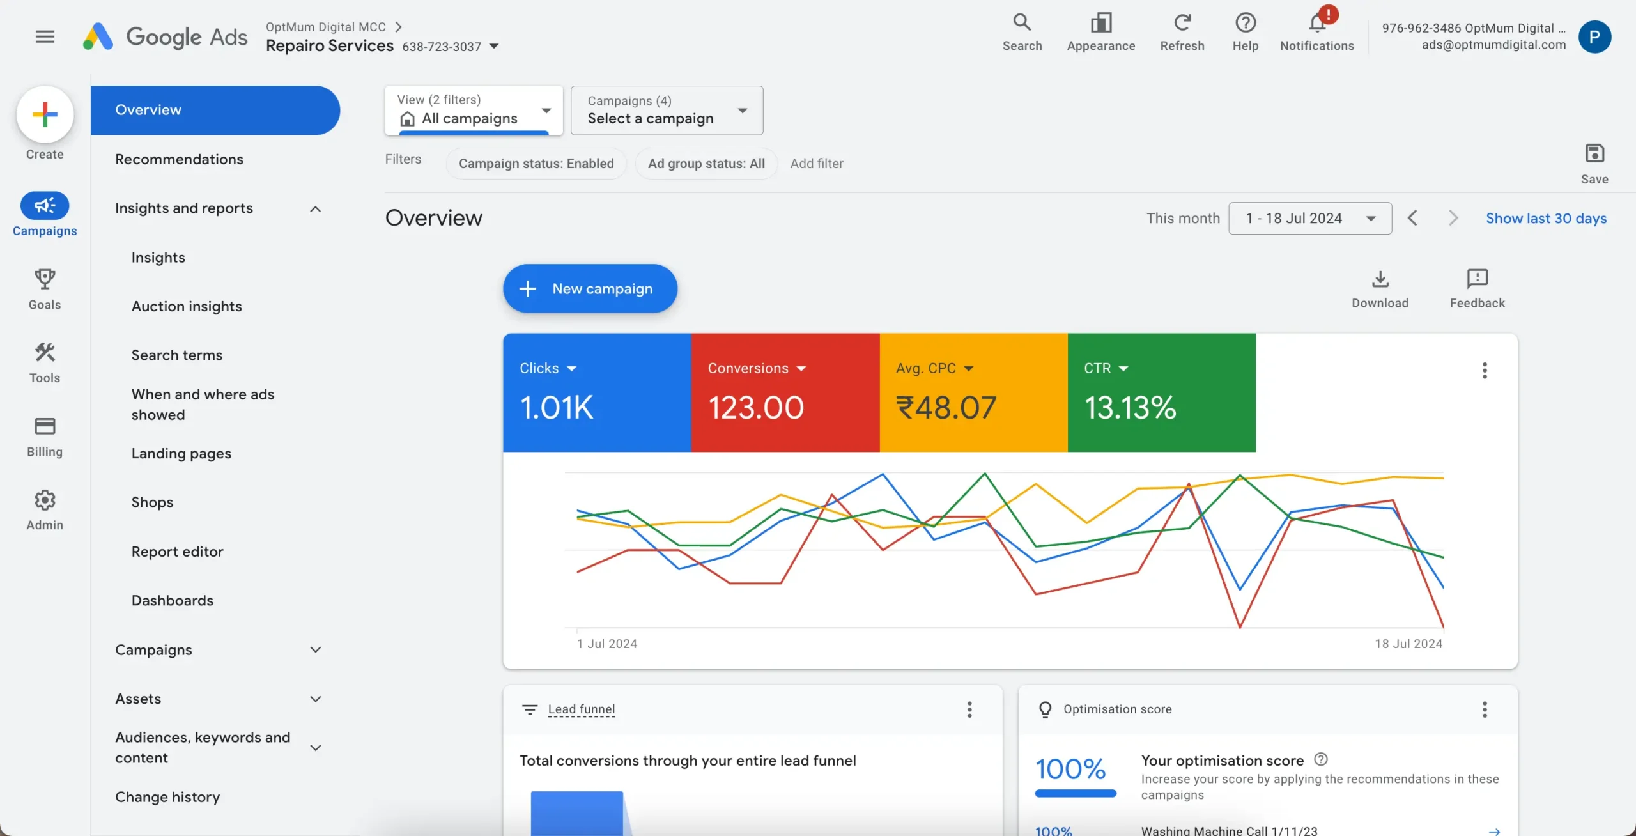Open When and where ads showed
The height and width of the screenshot is (836, 1636).
coord(203,405)
